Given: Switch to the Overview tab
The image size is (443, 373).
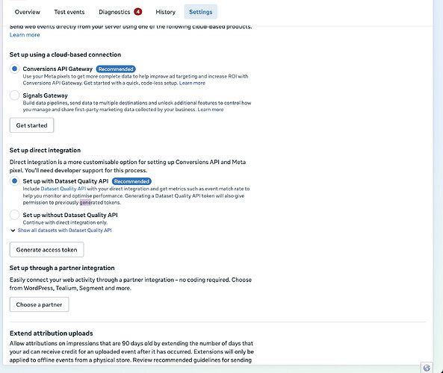Looking at the screenshot, I should [28, 12].
